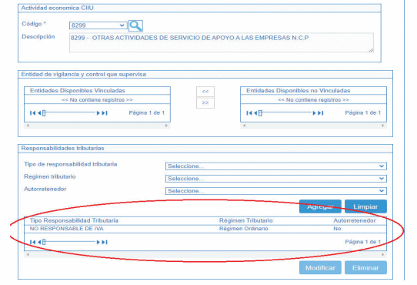This screenshot has height=285, width=417.
Task: Click the page slider handle in Entidades Disponibles no Vinculadas
Action: (260, 113)
